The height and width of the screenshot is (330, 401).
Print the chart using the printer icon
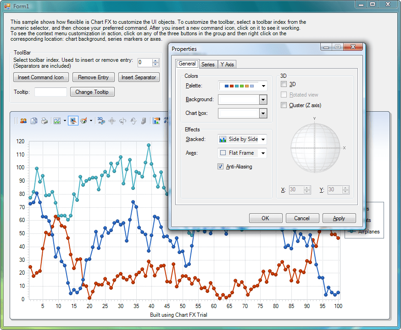click(44, 120)
